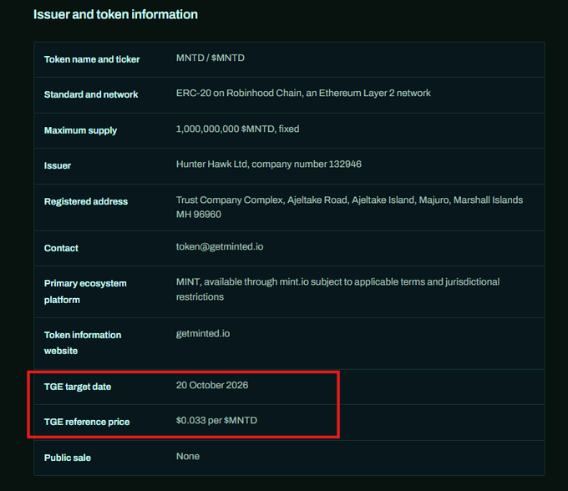This screenshot has height=491, width=568.
Task: Click the 'None' public sale value
Action: tap(188, 456)
